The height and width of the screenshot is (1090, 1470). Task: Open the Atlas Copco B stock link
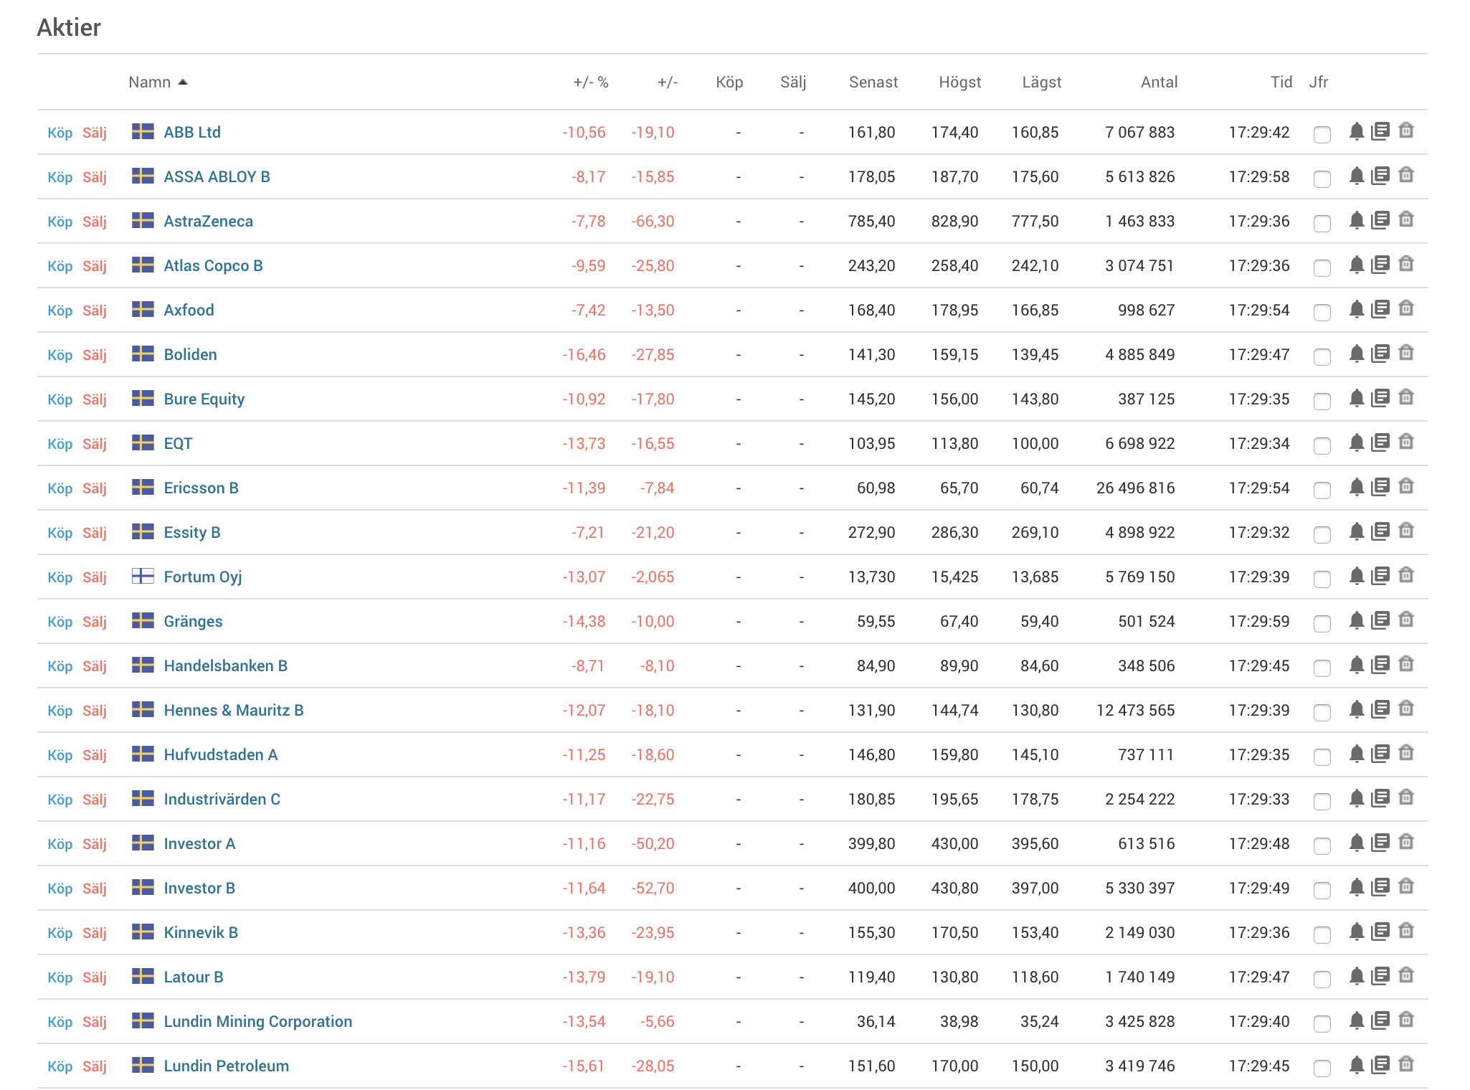coord(214,265)
